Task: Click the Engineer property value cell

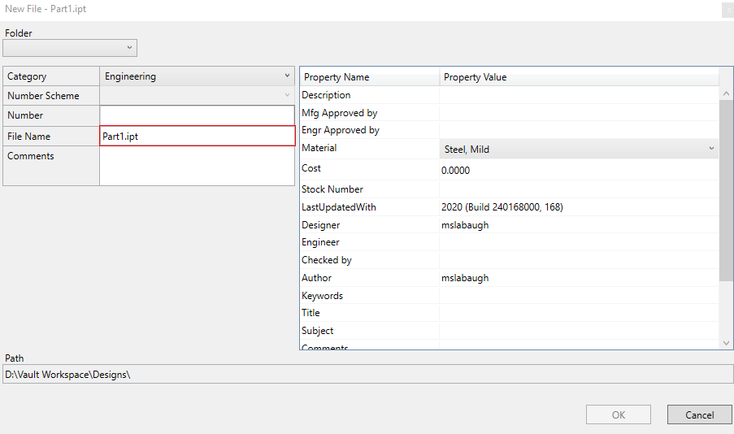Action: click(579, 242)
